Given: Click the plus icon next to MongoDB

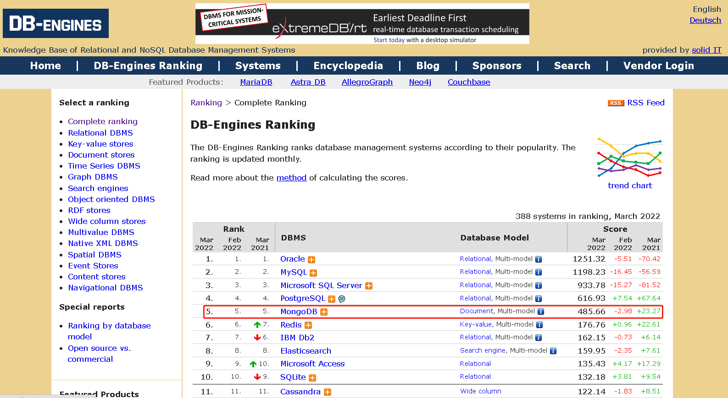Looking at the screenshot, I should coord(324,312).
